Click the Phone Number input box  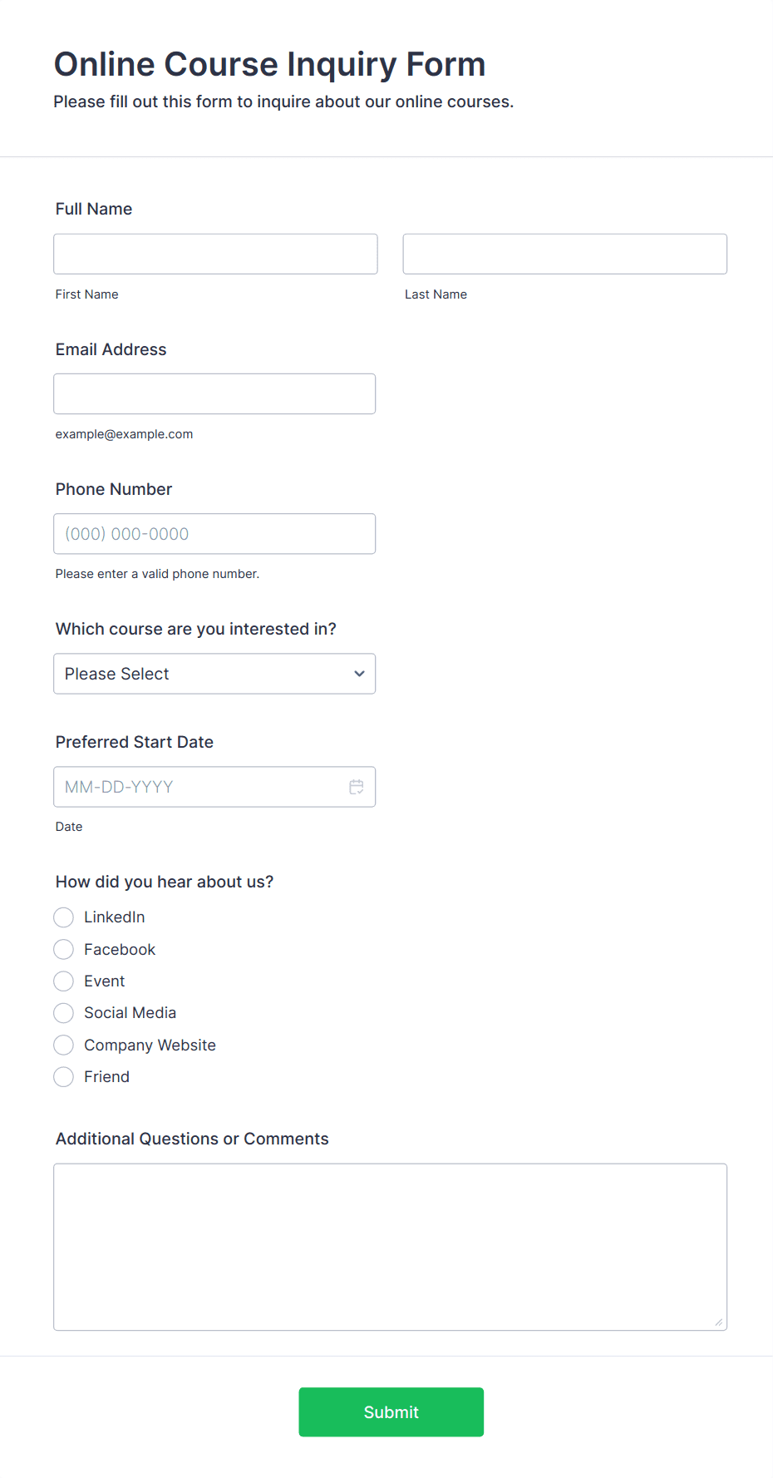[214, 534]
